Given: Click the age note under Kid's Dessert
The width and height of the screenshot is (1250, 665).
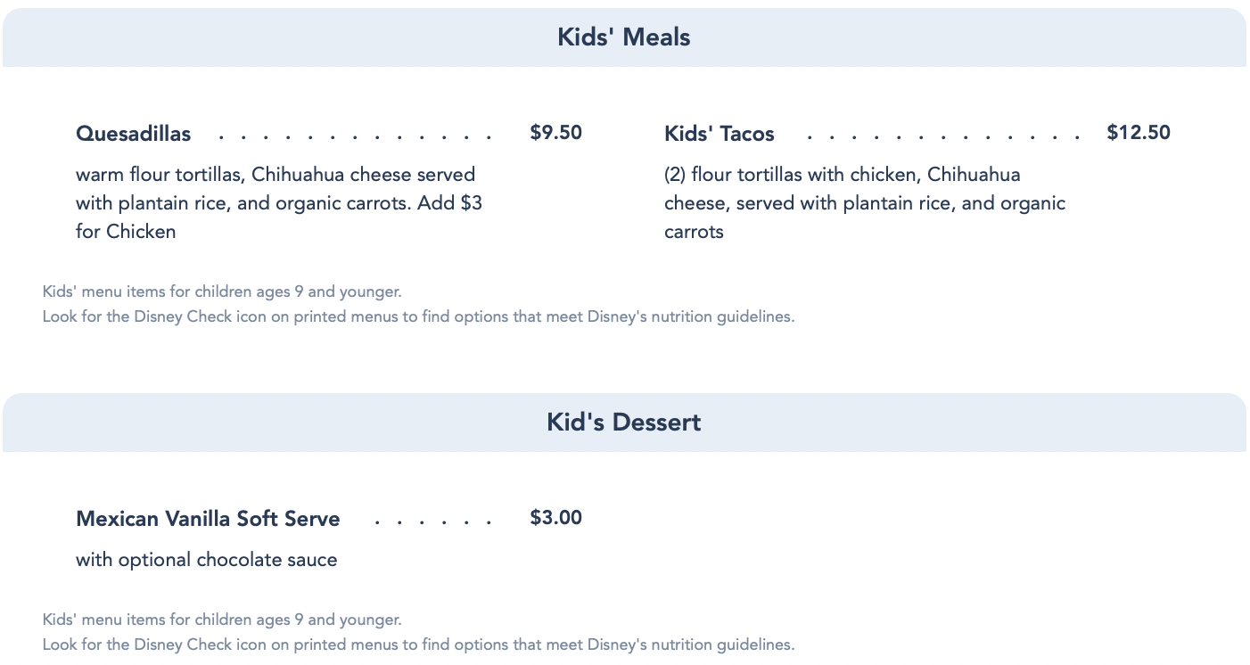Looking at the screenshot, I should (222, 620).
